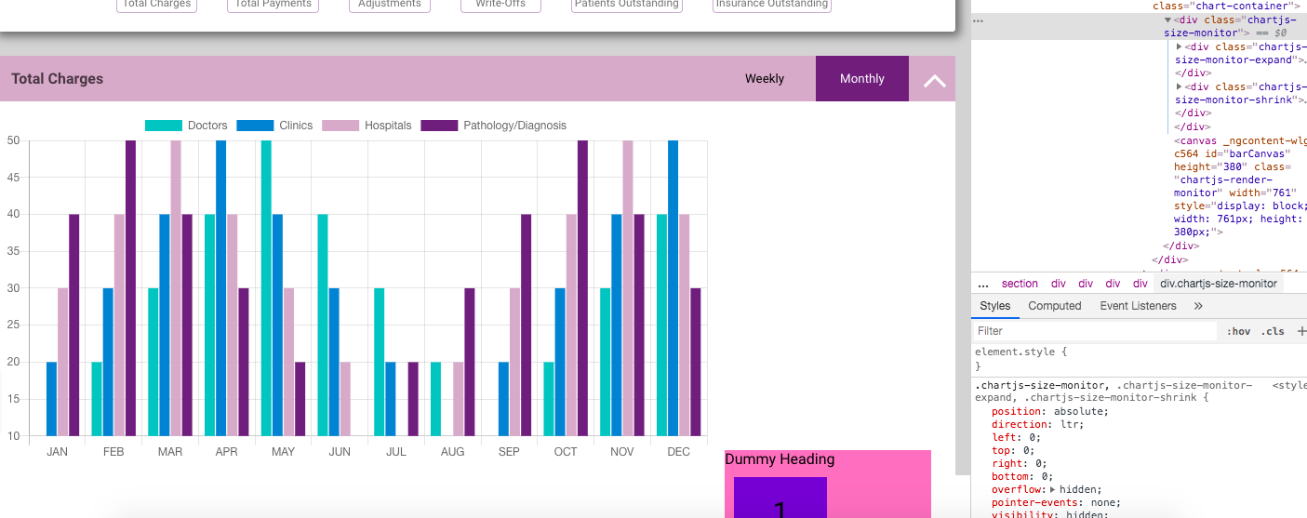Toggle Clinics dataset in chart legend

(x=274, y=126)
